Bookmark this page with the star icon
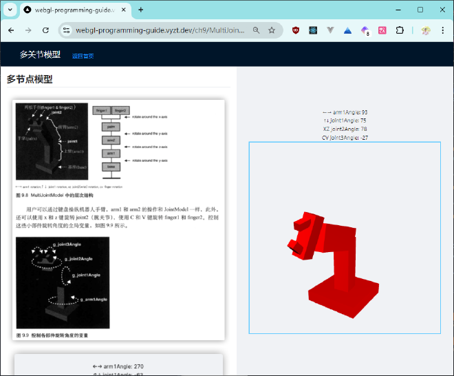The width and height of the screenshot is (454, 376). click(272, 30)
